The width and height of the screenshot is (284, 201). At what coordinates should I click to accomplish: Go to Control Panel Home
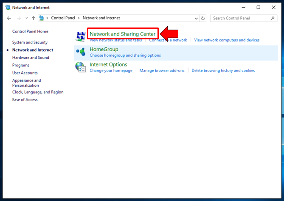coord(30,31)
